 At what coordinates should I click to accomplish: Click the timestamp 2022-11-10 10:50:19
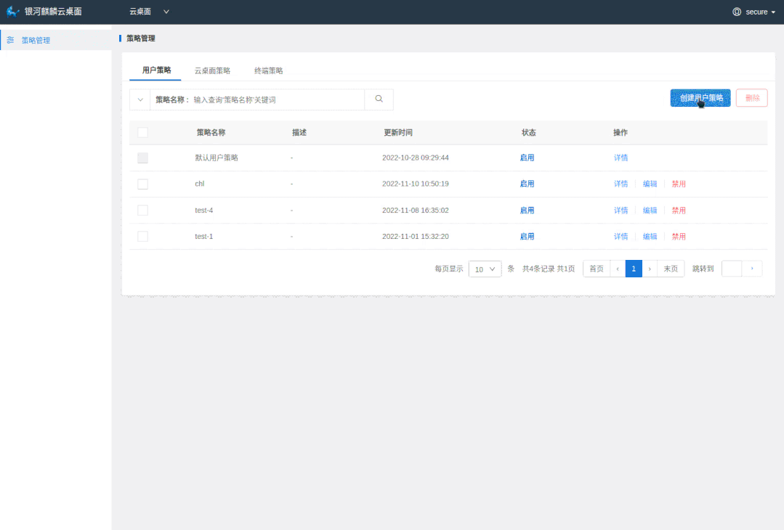[416, 184]
